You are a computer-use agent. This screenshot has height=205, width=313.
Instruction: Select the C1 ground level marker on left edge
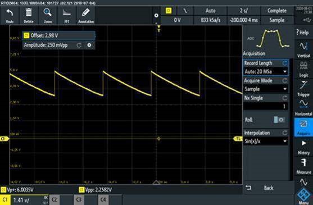click(x=4, y=139)
